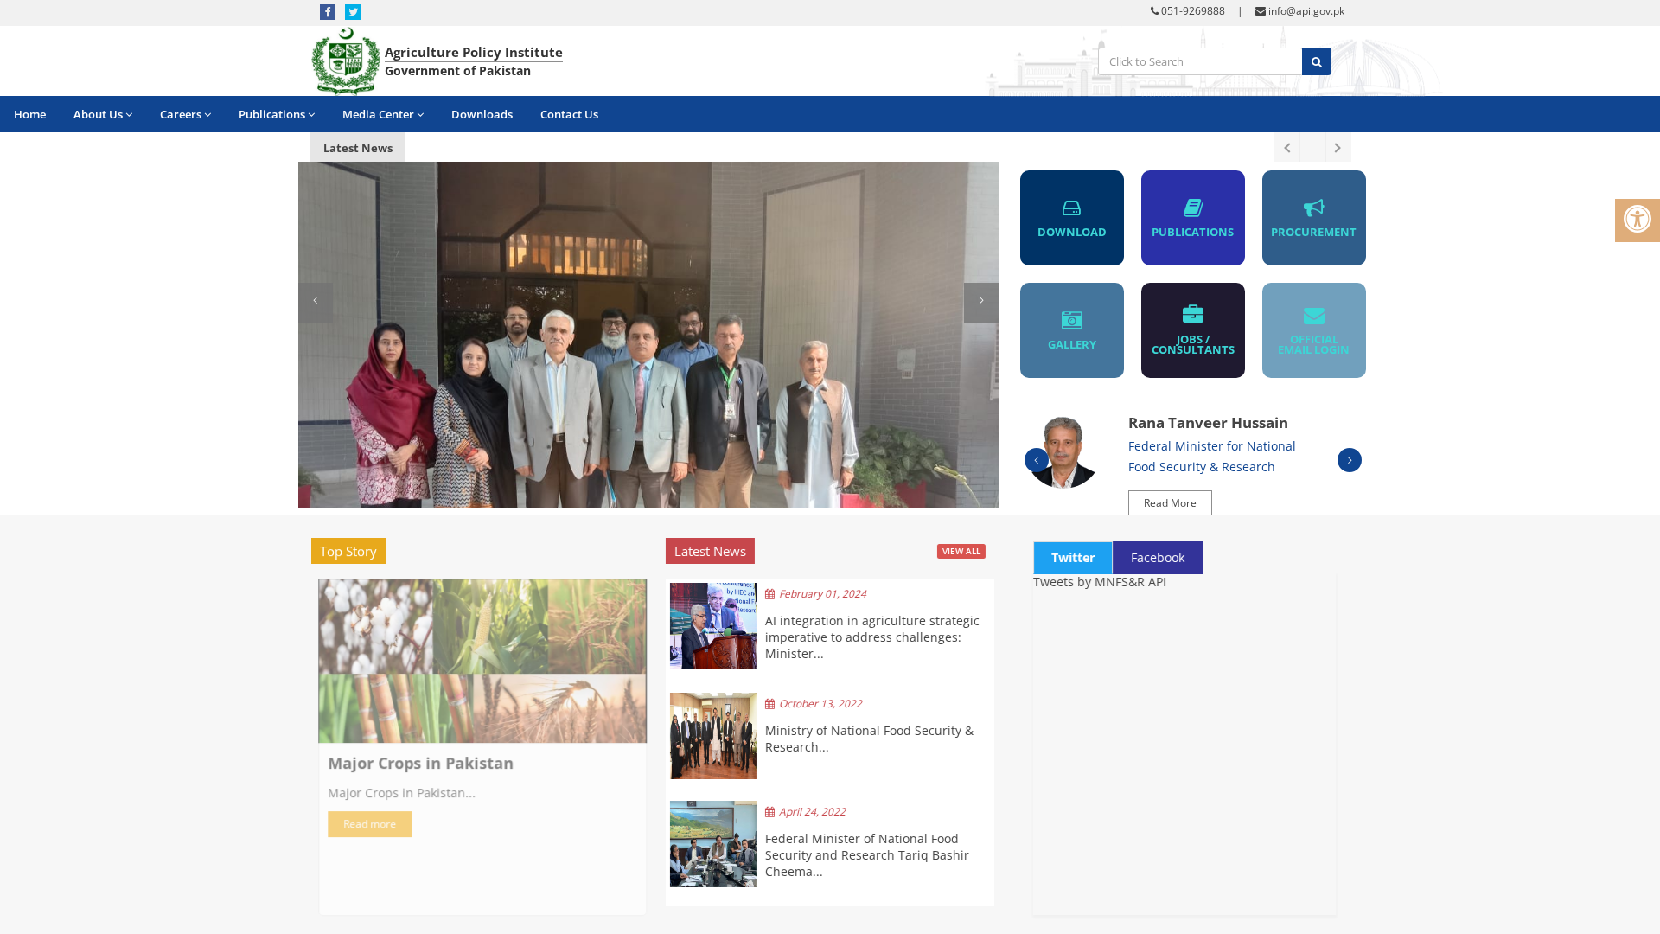
Task: Click into the search field
Action: click(1200, 61)
